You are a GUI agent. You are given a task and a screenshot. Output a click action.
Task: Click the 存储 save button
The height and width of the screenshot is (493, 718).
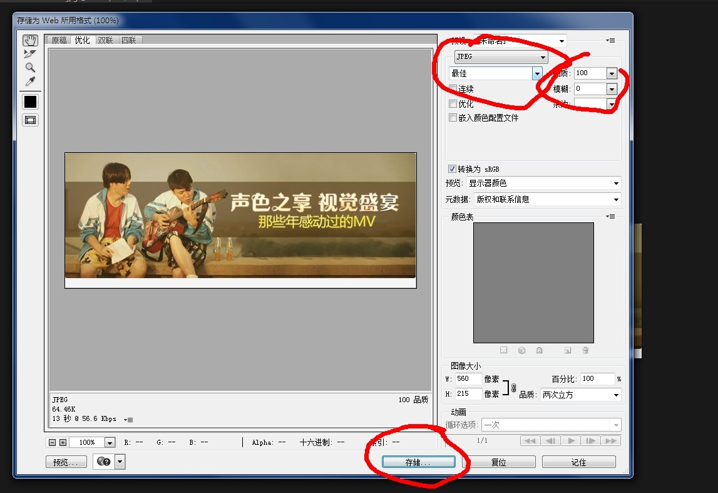click(419, 462)
